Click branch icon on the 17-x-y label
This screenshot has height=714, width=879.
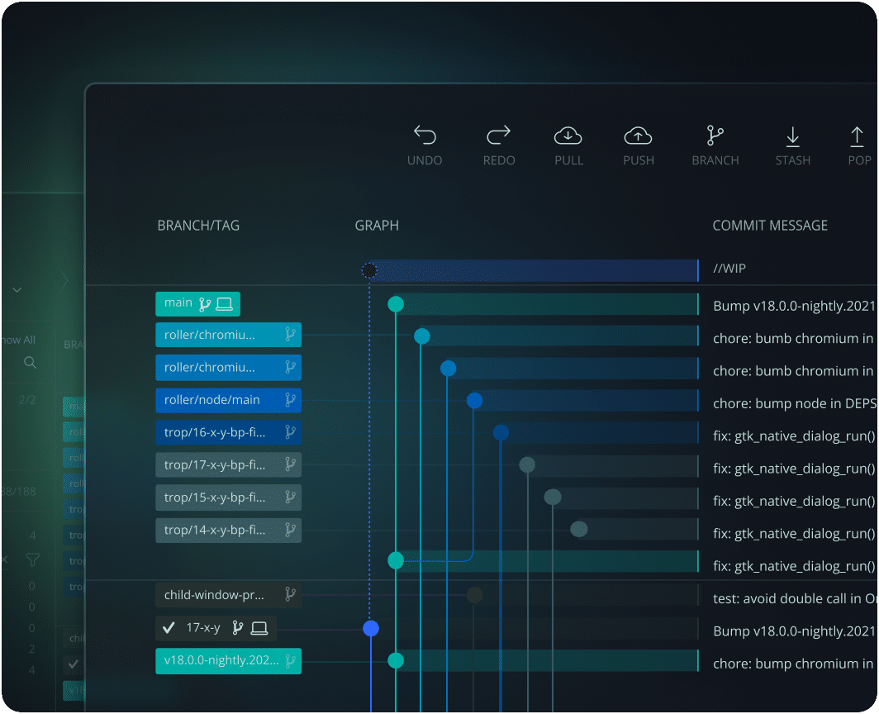tap(238, 627)
